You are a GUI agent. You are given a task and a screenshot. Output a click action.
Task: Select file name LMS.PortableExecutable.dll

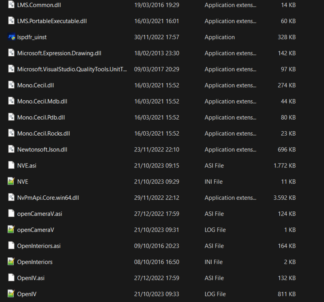point(52,21)
